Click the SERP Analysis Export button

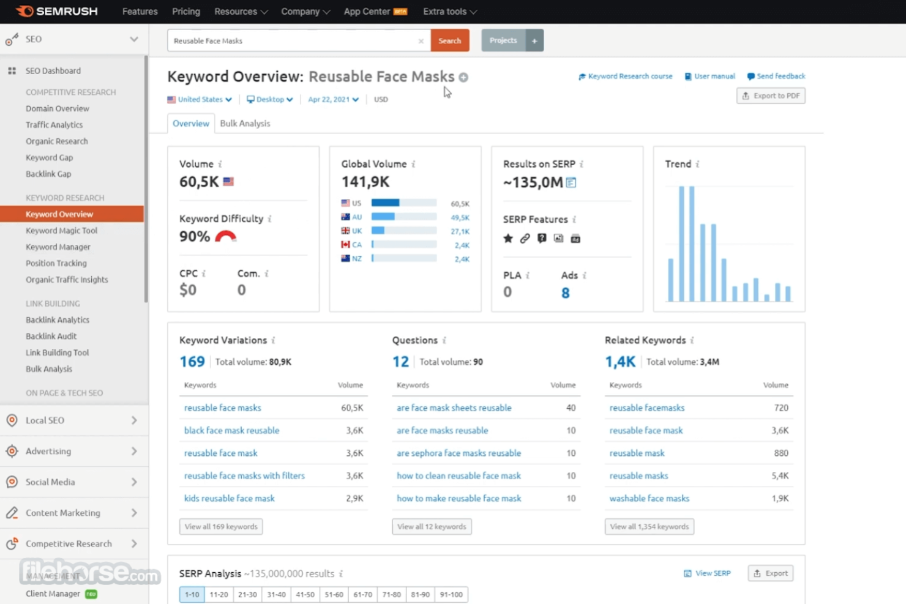pyautogui.click(x=771, y=573)
